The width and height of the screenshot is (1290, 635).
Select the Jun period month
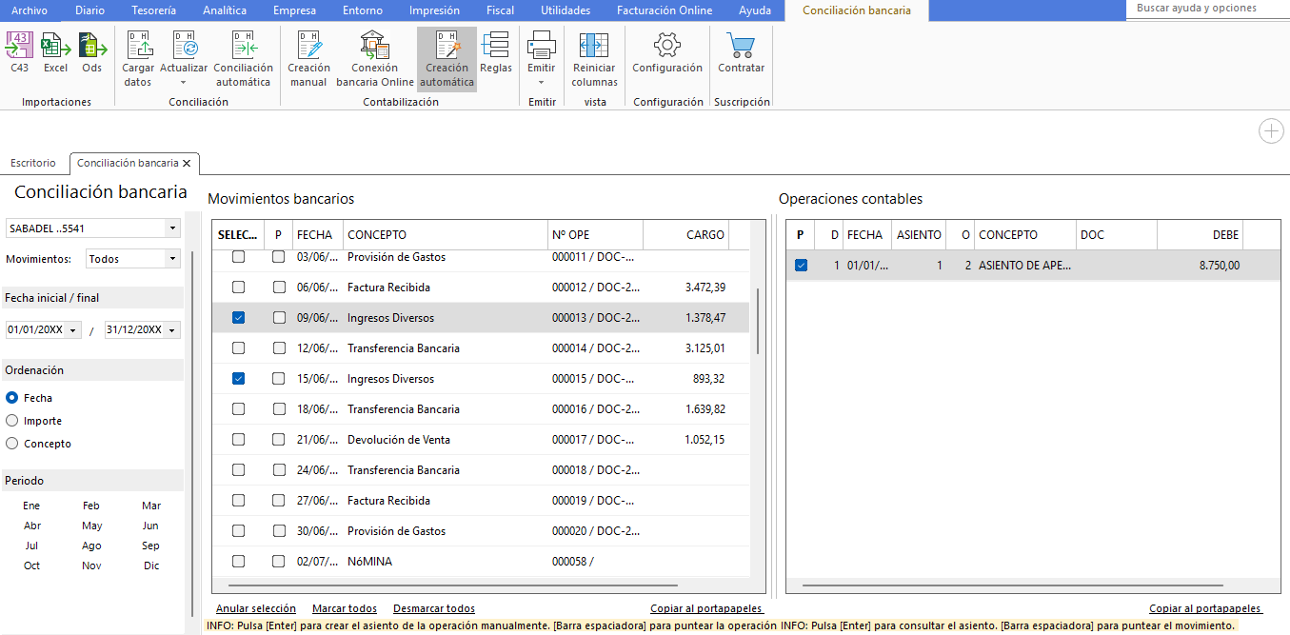tap(150, 526)
